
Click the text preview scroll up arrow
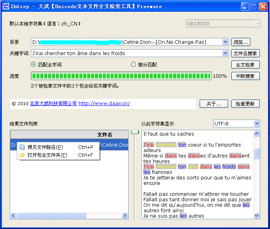[256, 133]
